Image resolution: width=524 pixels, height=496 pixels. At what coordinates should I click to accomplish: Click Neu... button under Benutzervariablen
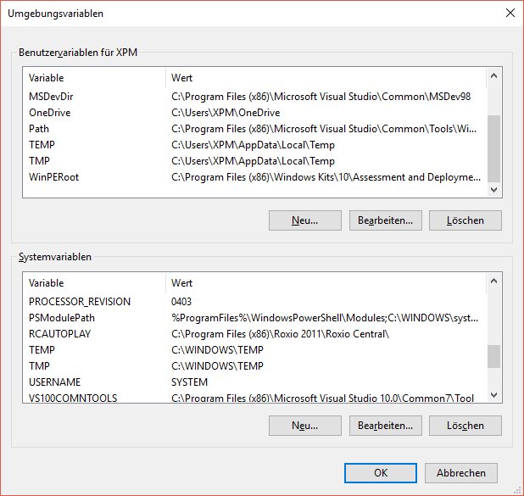pos(304,220)
